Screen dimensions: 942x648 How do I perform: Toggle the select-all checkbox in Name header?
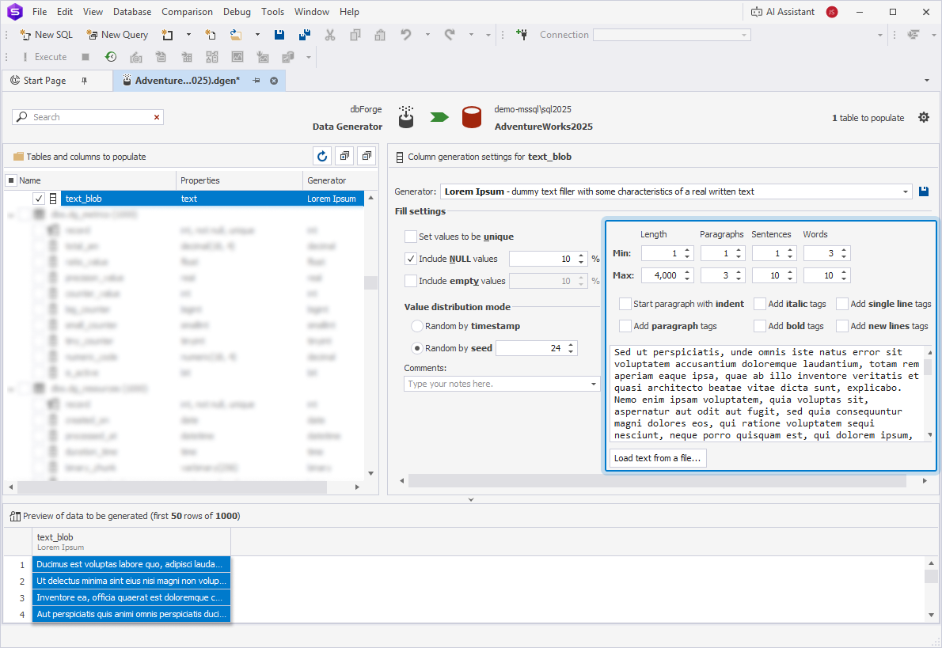pyautogui.click(x=11, y=180)
